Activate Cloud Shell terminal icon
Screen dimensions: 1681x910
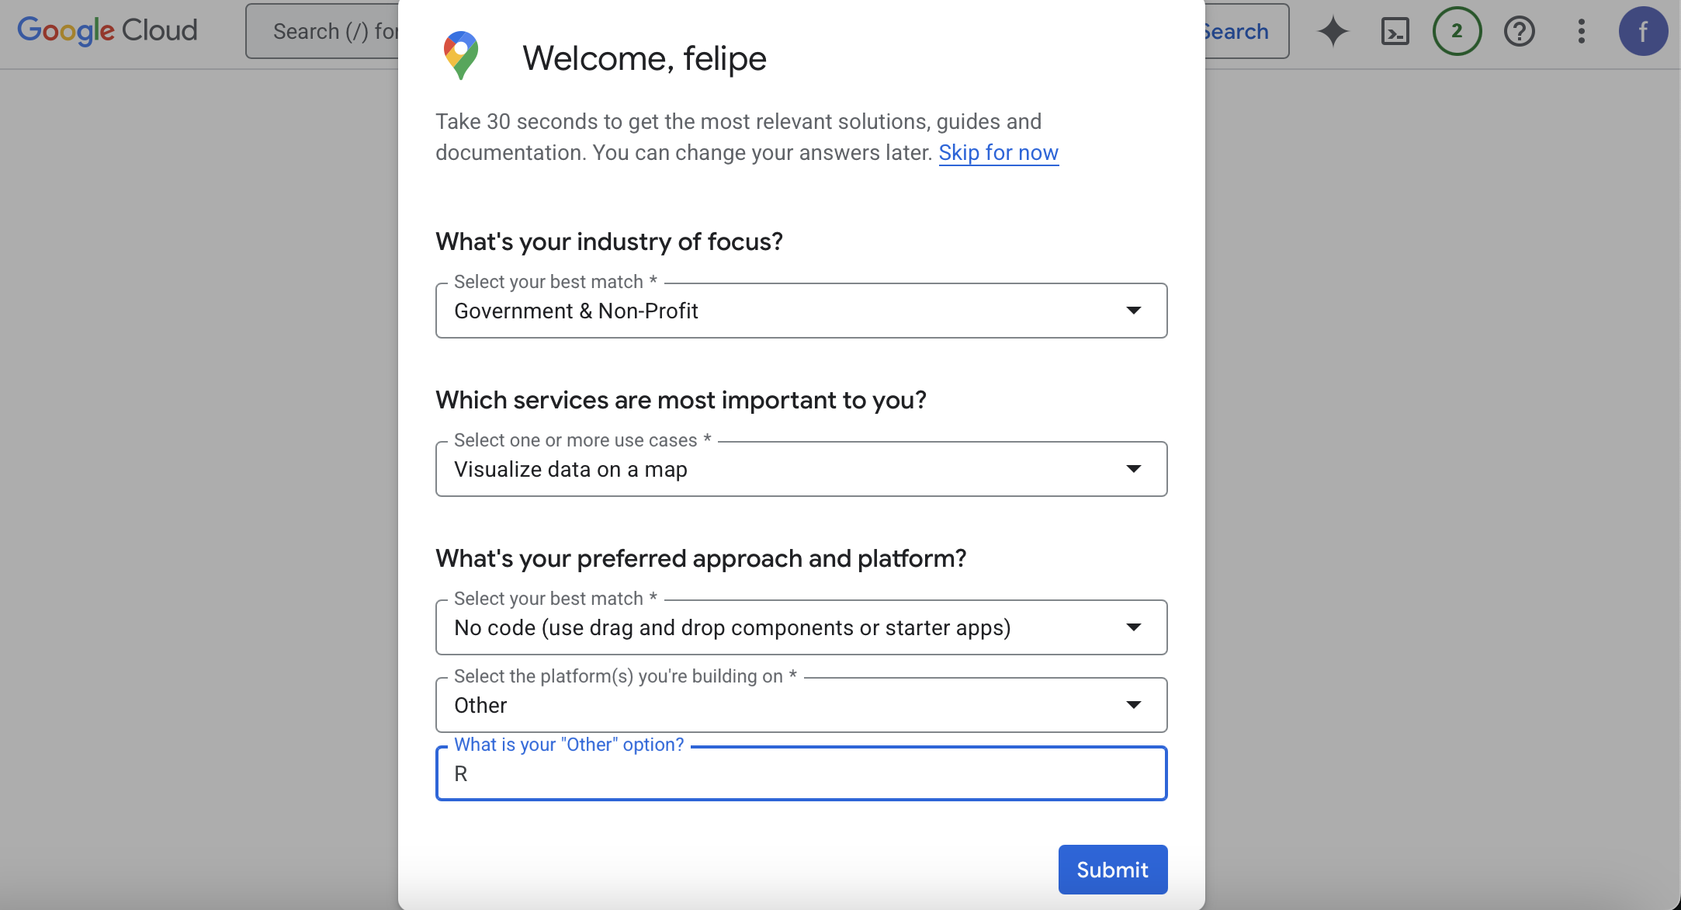[x=1395, y=32]
